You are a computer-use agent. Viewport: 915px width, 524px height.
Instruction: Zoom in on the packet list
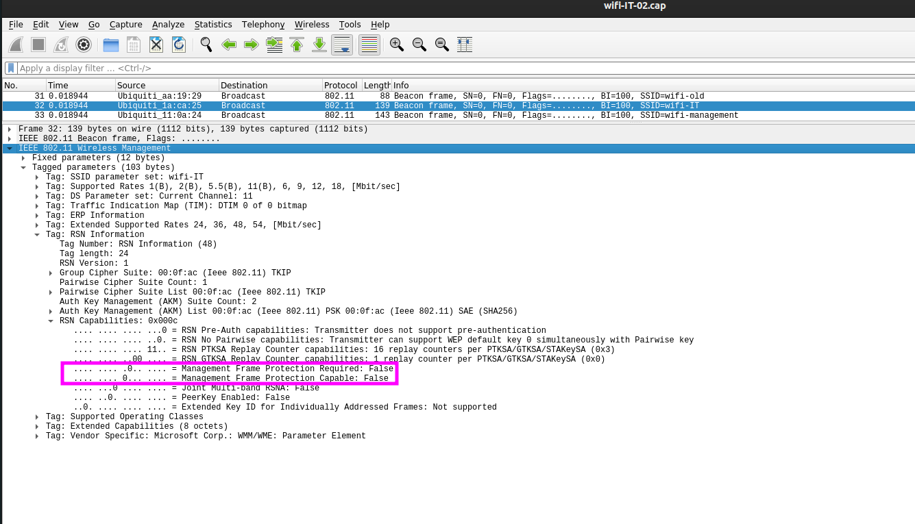(396, 45)
